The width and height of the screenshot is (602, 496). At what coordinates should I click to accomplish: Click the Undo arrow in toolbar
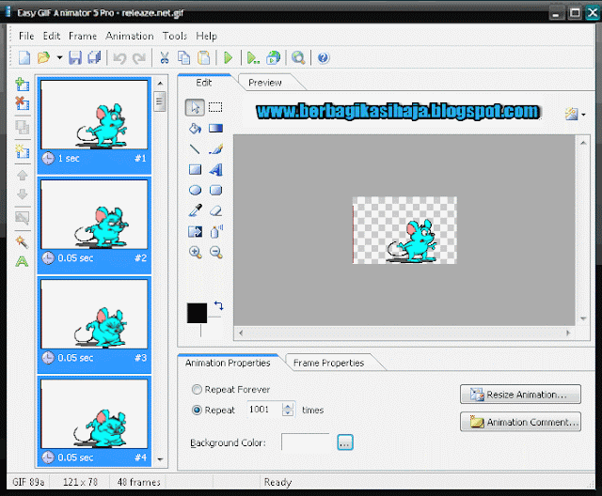coord(119,58)
